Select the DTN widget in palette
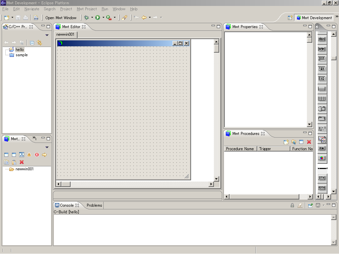 tap(322, 178)
